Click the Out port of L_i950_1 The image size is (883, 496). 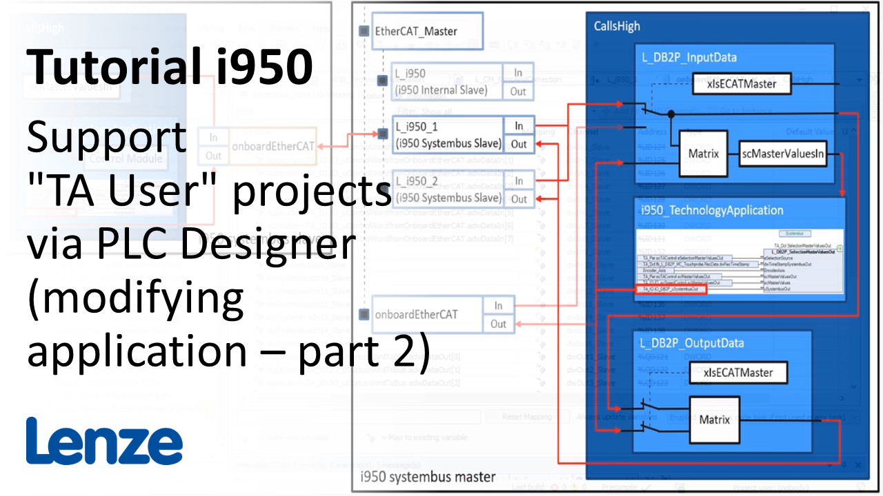[518, 144]
